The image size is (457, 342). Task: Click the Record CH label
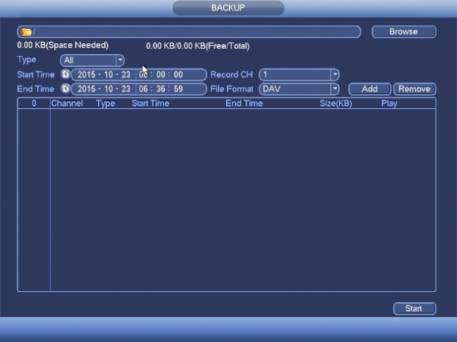[232, 75]
